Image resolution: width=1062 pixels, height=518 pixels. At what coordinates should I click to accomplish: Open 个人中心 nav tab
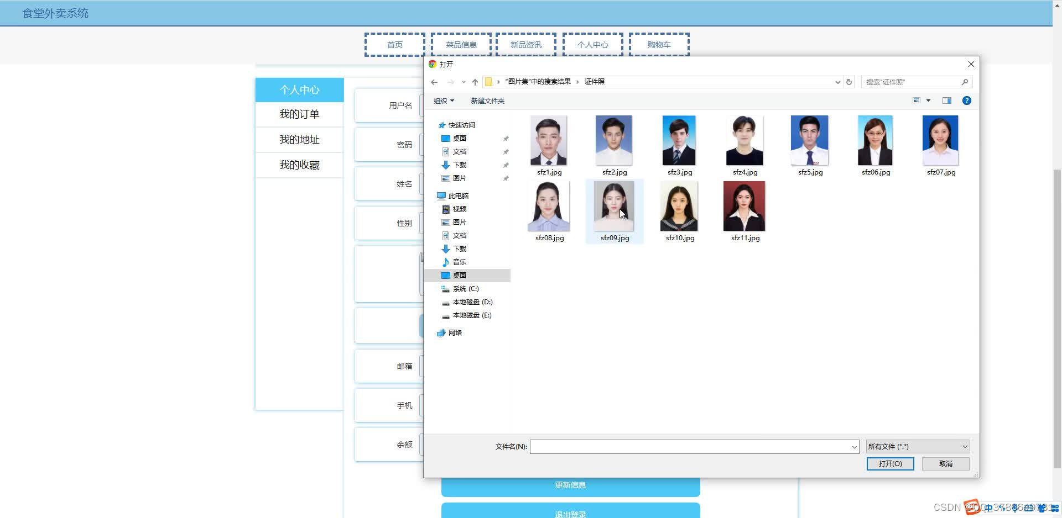pos(593,45)
